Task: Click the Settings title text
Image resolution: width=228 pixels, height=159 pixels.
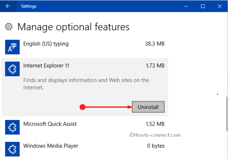Action: pyautogui.click(x=29, y=6)
